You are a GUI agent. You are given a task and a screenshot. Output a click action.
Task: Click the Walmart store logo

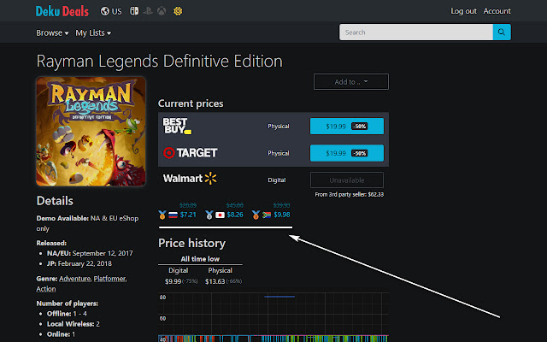click(x=190, y=179)
